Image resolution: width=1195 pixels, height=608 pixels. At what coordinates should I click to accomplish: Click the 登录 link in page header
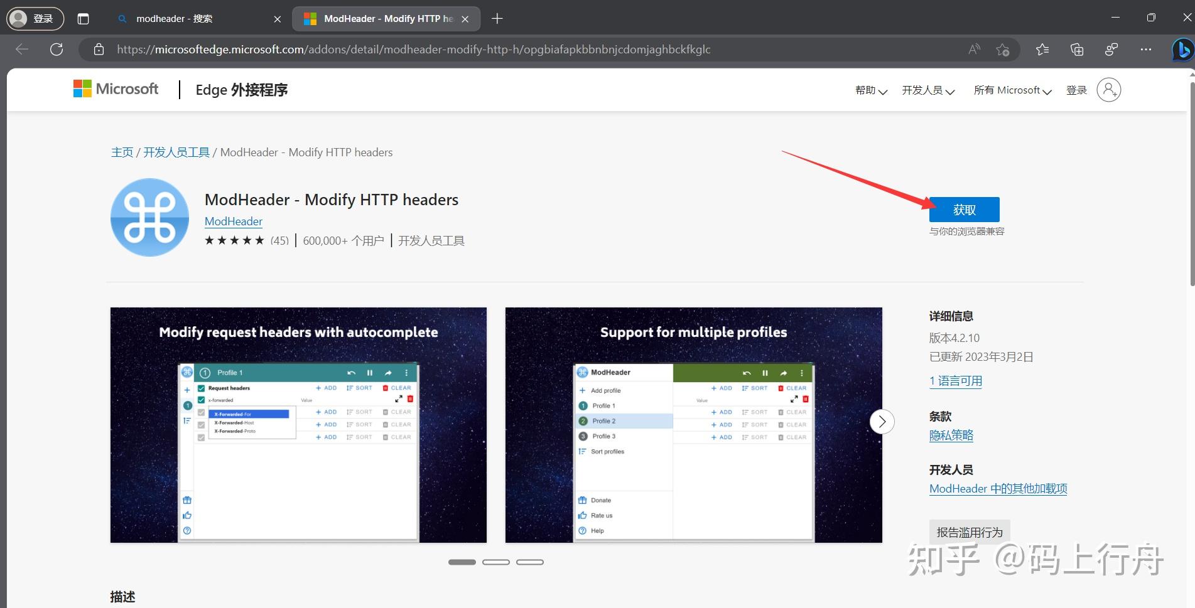[x=1076, y=90]
